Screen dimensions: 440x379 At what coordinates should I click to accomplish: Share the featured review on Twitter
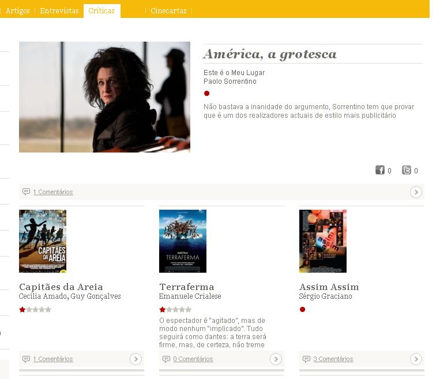coord(407,170)
